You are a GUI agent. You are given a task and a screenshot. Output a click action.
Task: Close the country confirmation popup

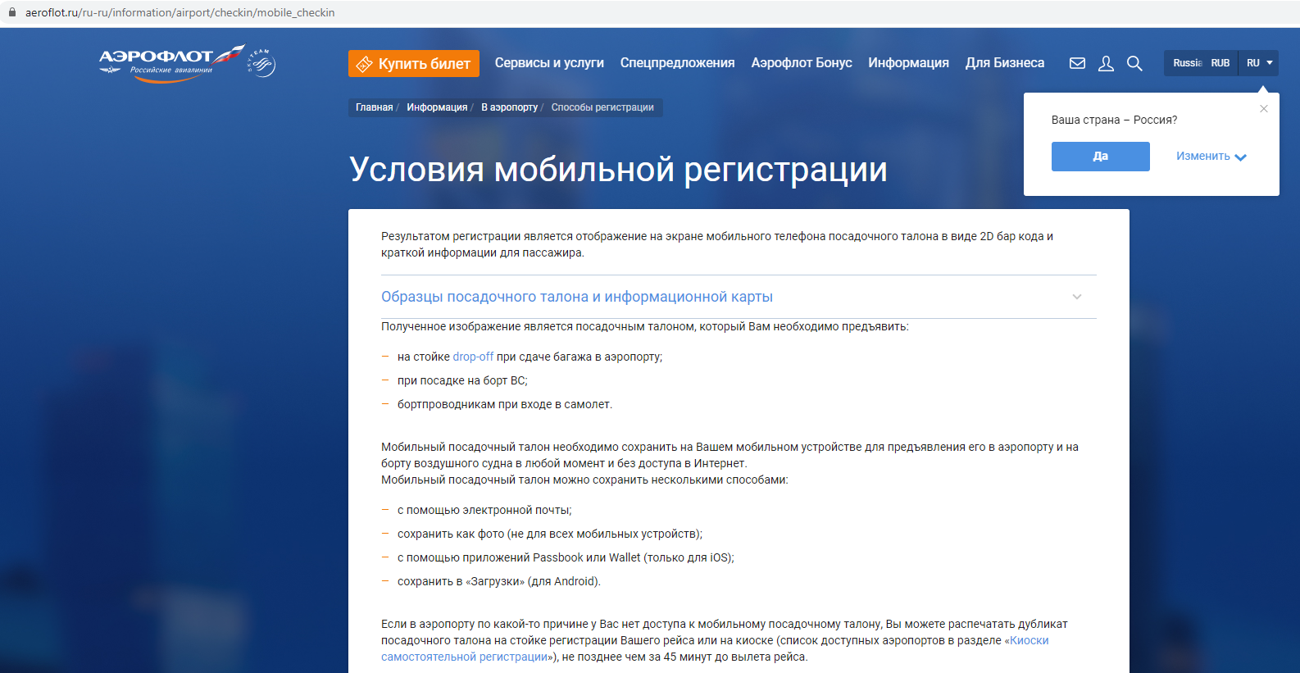point(1264,108)
